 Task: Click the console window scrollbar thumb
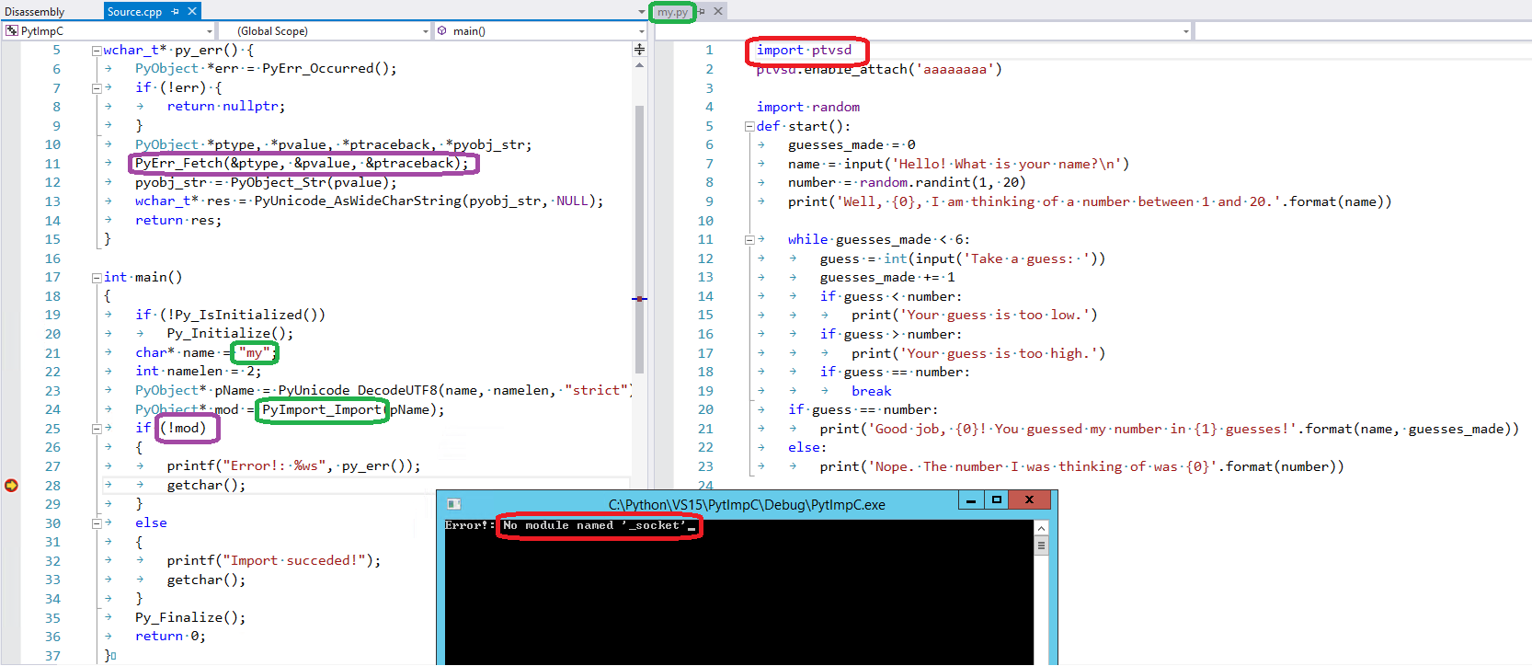point(1041,545)
